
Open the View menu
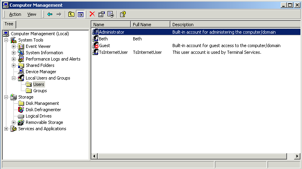tap(32, 14)
